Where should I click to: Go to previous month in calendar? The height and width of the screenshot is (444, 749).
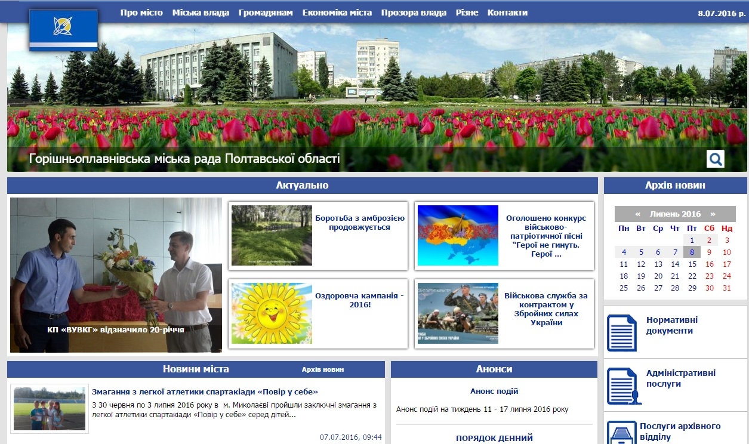tap(638, 214)
